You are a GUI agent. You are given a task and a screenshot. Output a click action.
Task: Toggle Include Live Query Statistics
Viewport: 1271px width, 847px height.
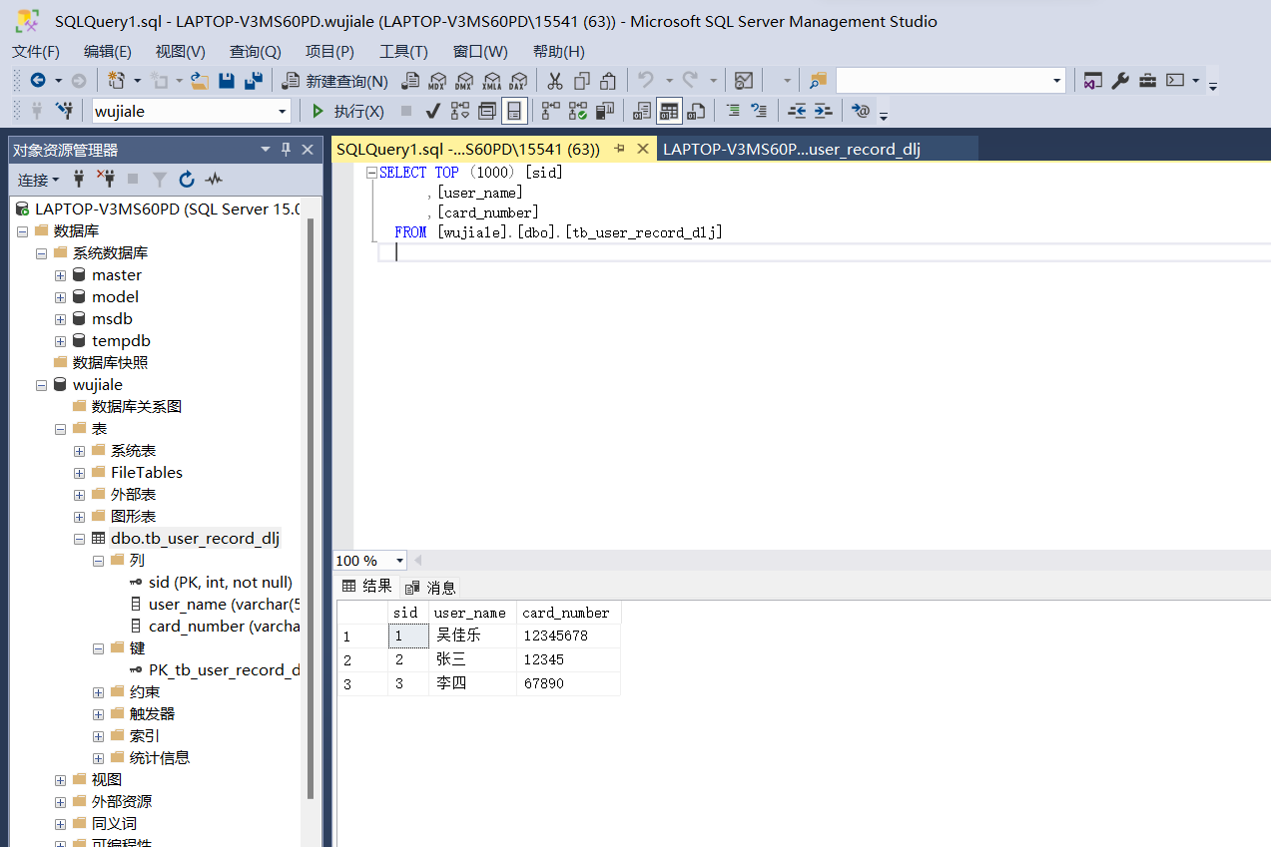[x=578, y=111]
